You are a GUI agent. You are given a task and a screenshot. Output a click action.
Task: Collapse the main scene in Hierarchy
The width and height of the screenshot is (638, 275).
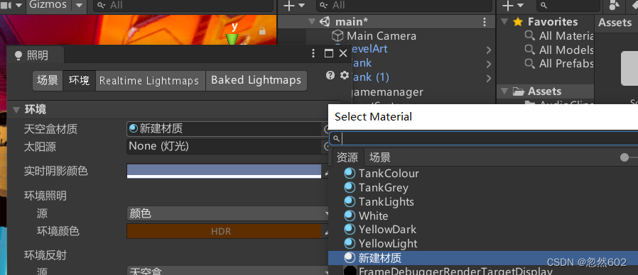(312, 21)
